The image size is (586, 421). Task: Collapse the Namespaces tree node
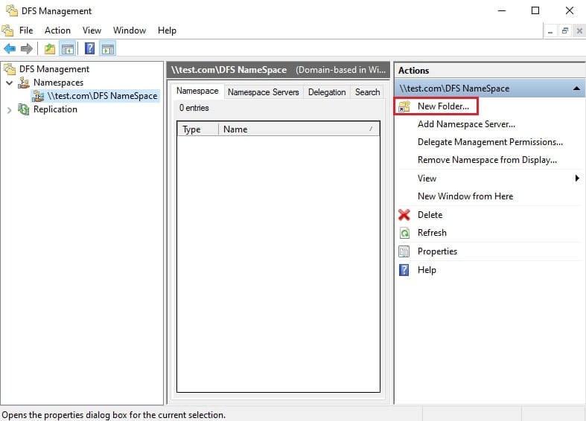10,83
